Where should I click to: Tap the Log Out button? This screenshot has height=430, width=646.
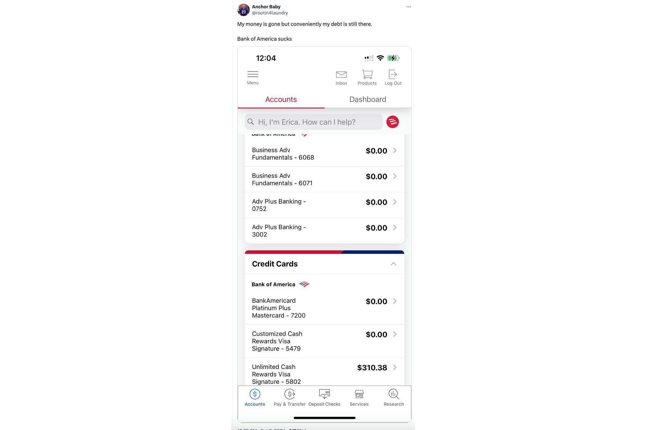click(393, 77)
